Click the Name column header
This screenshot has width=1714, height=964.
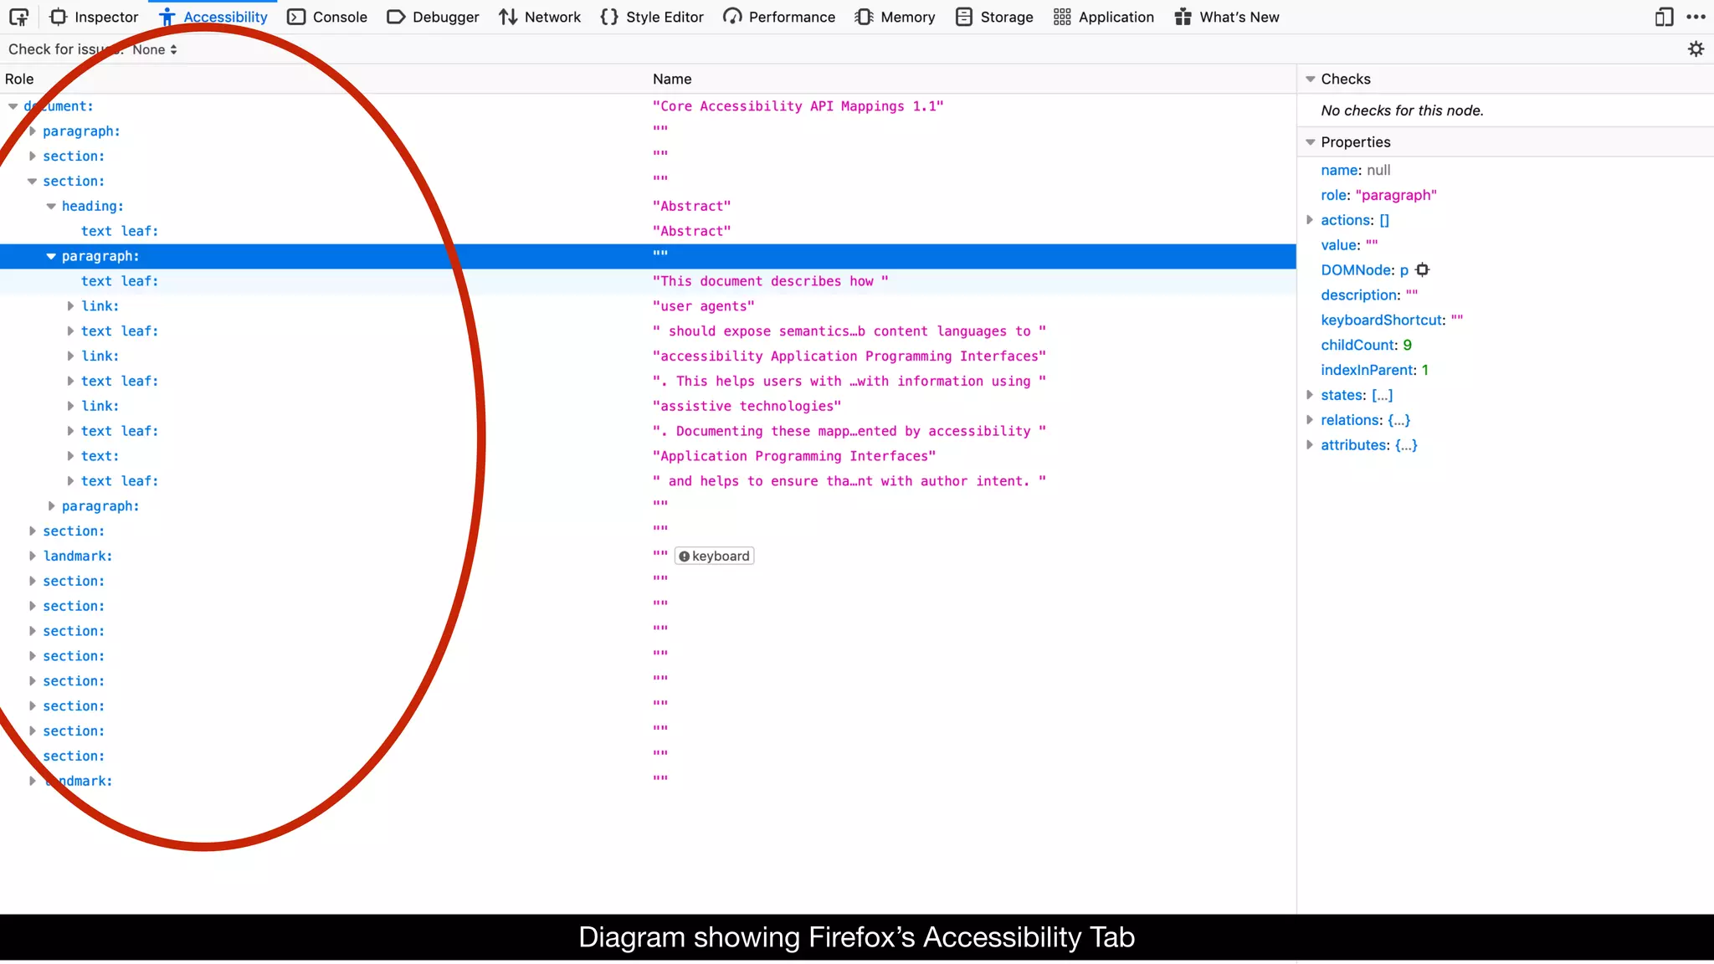672,79
